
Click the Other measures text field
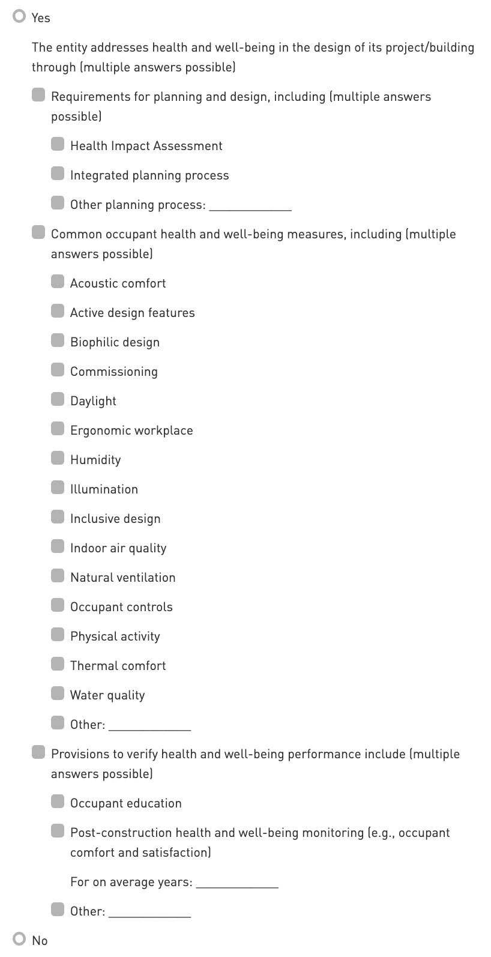[149, 725]
